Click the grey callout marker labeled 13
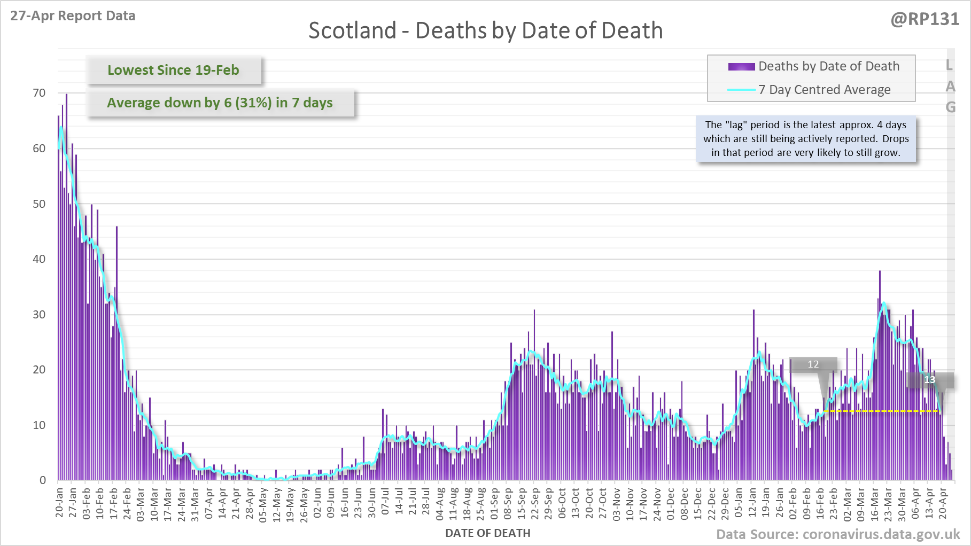 point(930,380)
